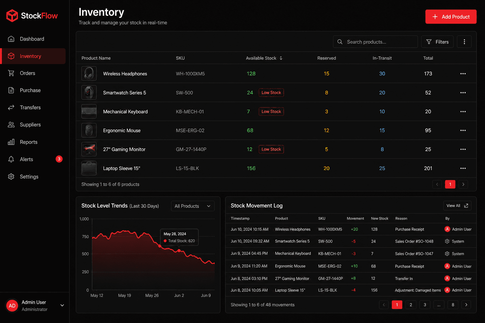Go to movement log page 3
The image size is (485, 323).
[x=425, y=305]
